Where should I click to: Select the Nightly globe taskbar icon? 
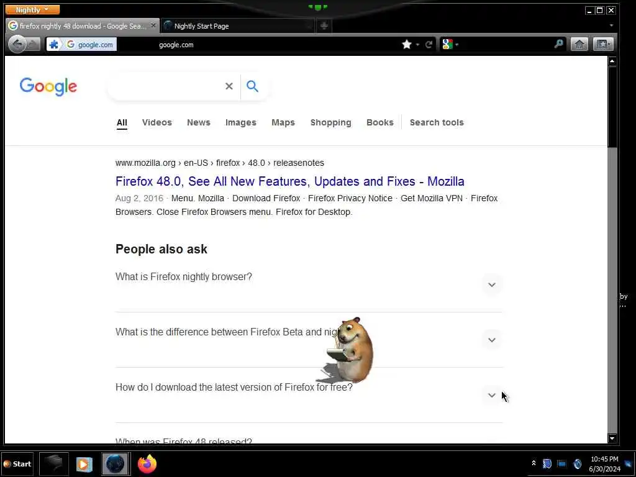(115, 463)
